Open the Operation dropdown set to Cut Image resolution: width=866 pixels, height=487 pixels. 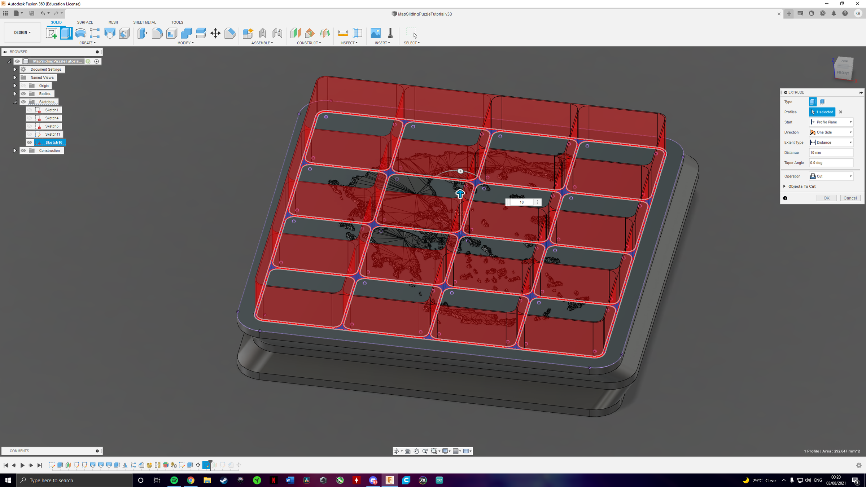coord(831,176)
